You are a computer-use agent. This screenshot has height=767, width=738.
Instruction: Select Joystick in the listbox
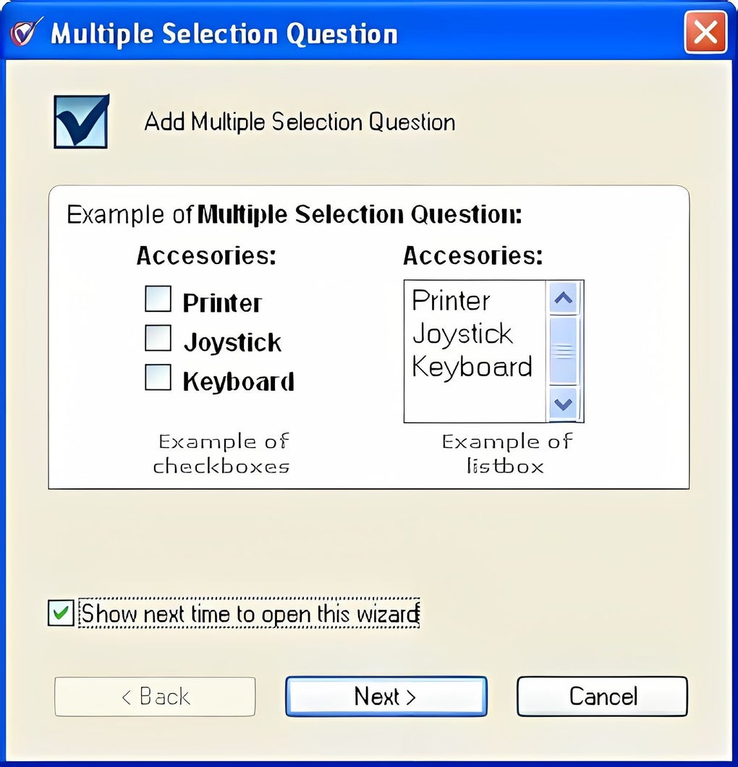point(462,334)
